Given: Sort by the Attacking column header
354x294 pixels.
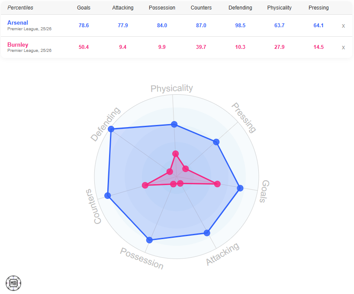Looking at the screenshot, I should pos(123,8).
